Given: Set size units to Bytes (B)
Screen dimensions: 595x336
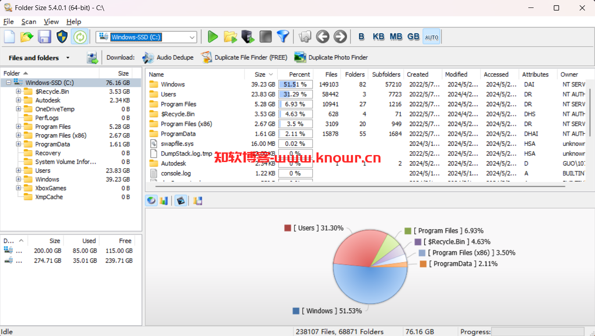Looking at the screenshot, I should (362, 37).
